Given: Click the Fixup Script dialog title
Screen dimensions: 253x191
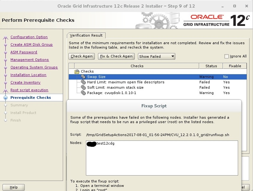Looking at the screenshot, I should point(154,106).
